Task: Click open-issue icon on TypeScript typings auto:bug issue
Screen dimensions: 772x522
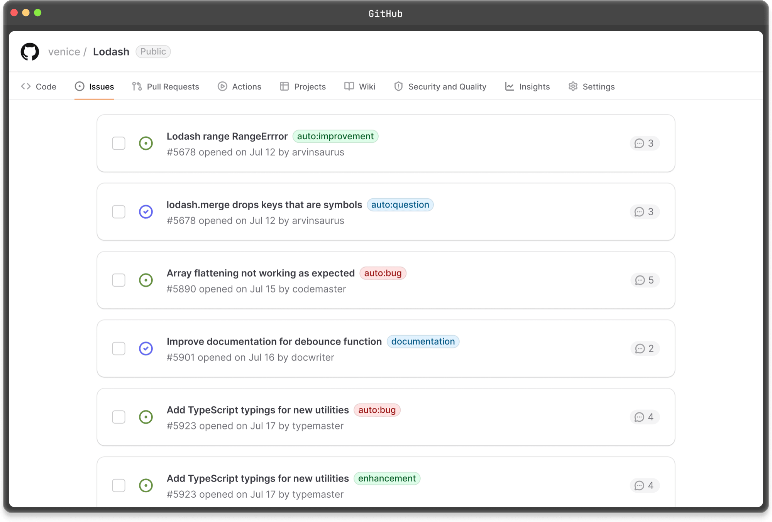Action: point(146,417)
